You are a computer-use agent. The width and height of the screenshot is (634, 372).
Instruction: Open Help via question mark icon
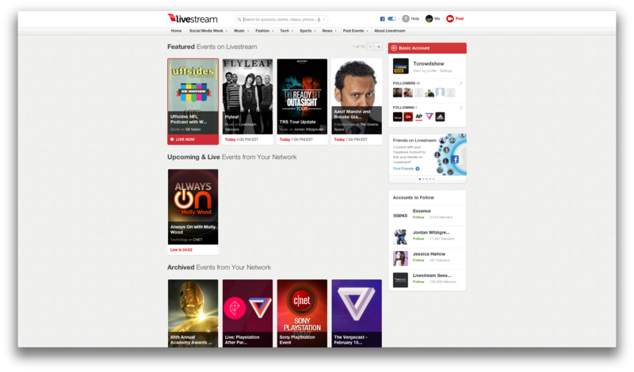tap(406, 18)
